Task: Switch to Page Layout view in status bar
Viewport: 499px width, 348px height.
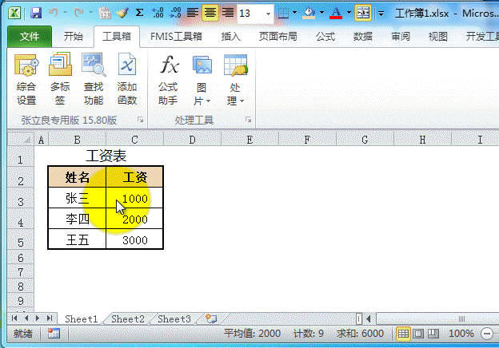Action: (420, 334)
